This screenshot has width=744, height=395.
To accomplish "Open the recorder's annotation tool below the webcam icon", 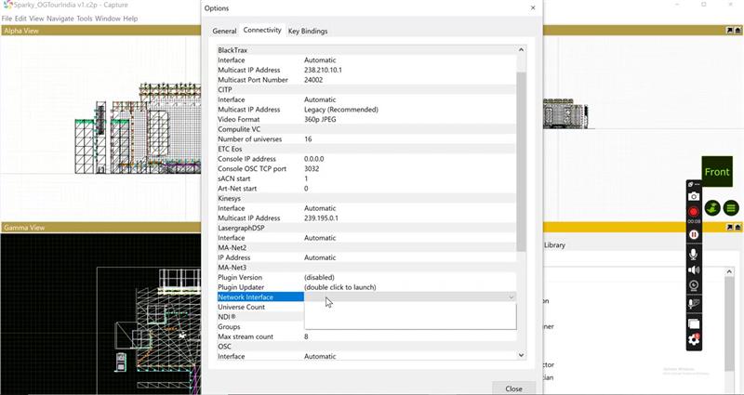I will (694, 304).
